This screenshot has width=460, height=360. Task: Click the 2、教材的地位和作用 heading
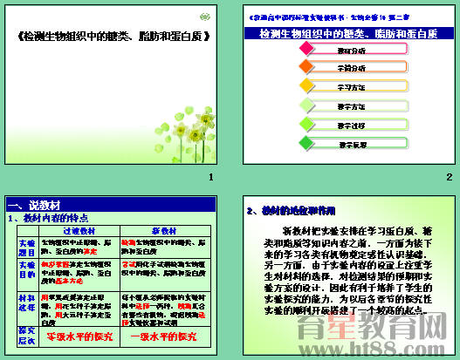coord(291,211)
